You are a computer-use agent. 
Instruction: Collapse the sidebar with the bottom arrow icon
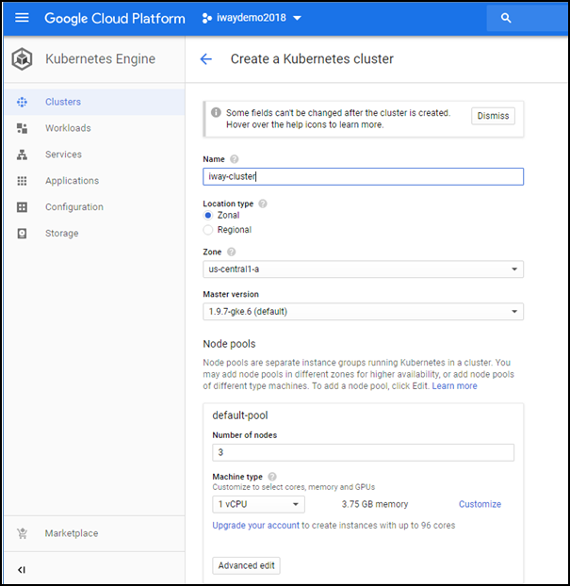[x=22, y=570]
